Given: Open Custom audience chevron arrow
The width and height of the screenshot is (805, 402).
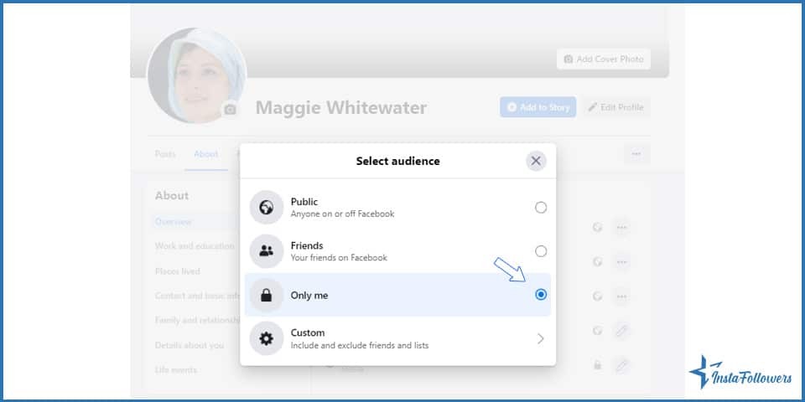Looking at the screenshot, I should tap(540, 338).
